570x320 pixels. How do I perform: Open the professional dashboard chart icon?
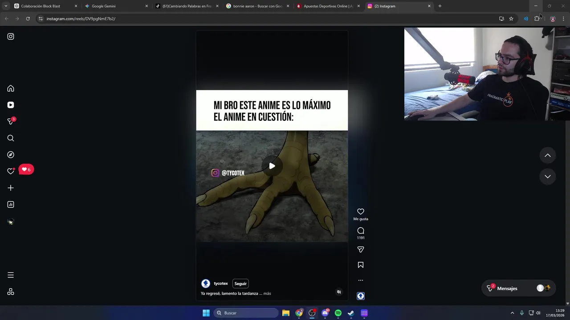11,204
